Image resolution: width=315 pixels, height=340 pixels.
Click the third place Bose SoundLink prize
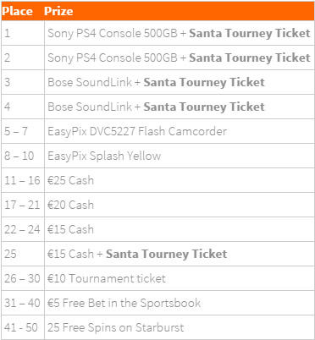pos(156,82)
